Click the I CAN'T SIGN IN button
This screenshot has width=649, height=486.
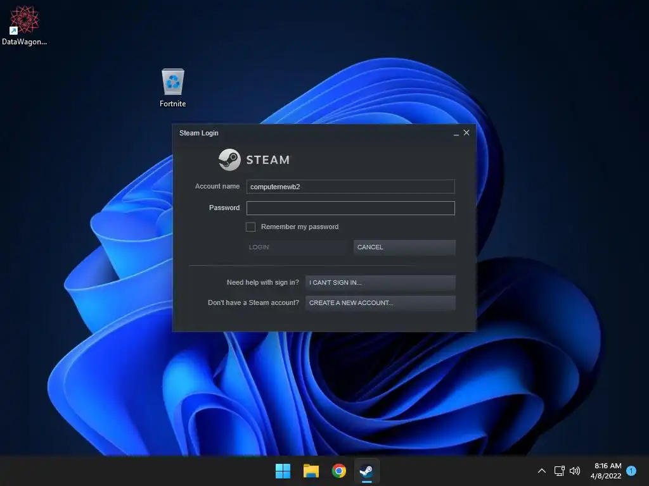click(x=380, y=283)
